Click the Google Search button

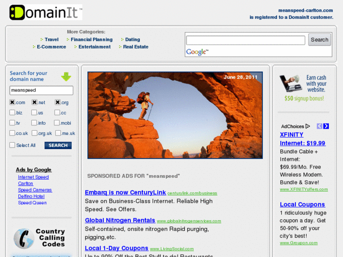319,40
